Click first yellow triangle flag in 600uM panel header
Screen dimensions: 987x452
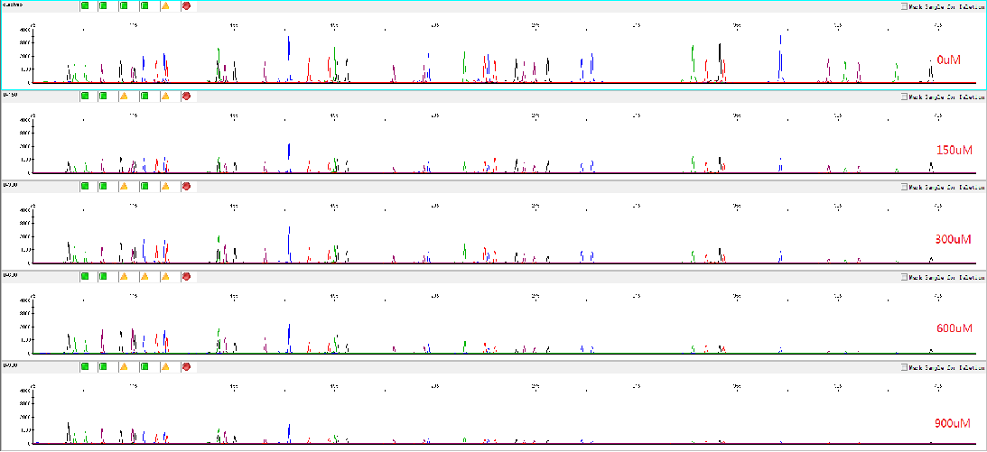(124, 277)
